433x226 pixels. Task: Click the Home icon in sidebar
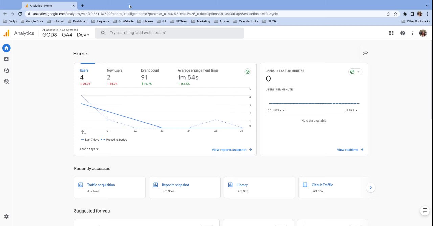tap(6, 48)
